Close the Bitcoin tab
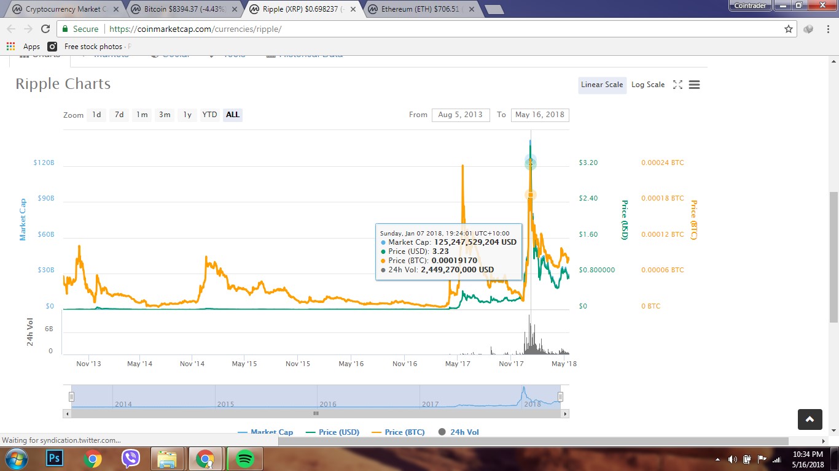The width and height of the screenshot is (839, 471). click(x=234, y=10)
